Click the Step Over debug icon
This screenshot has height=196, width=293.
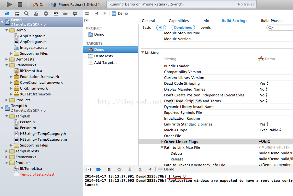[x=119, y=169]
